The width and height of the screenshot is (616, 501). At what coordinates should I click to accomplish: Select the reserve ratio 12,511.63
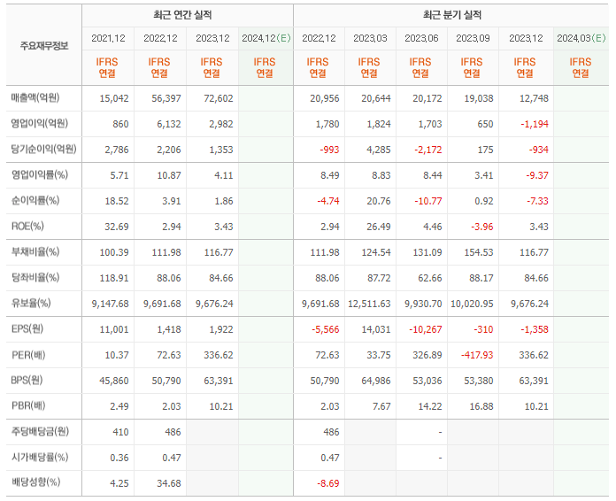click(x=369, y=304)
